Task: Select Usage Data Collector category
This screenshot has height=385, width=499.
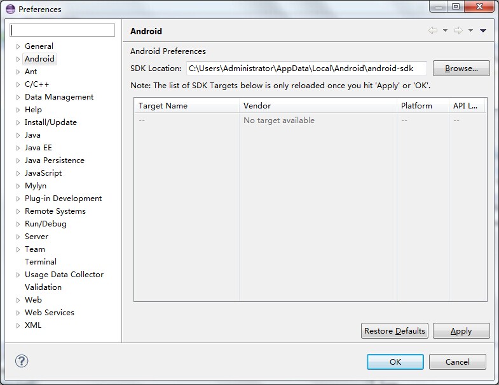Action: tap(64, 275)
